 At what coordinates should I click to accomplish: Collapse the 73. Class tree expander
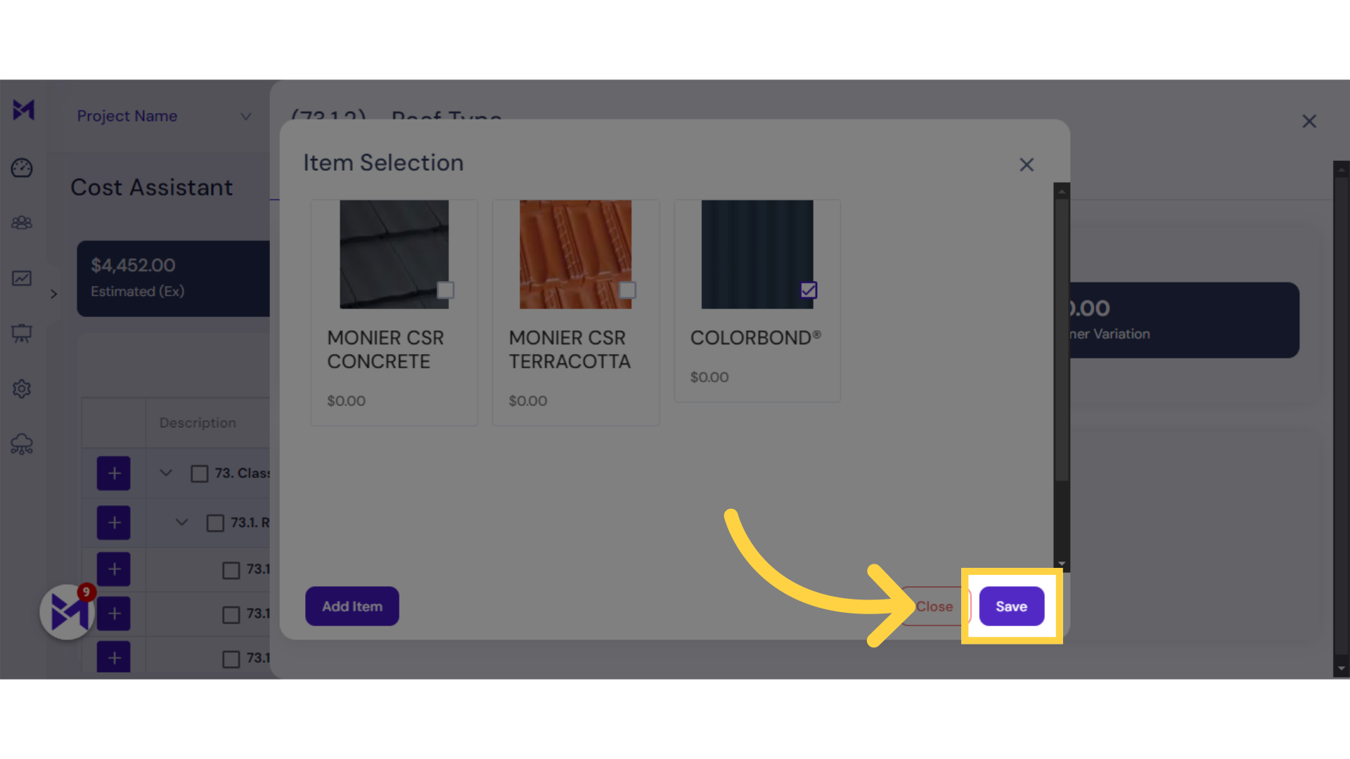166,473
